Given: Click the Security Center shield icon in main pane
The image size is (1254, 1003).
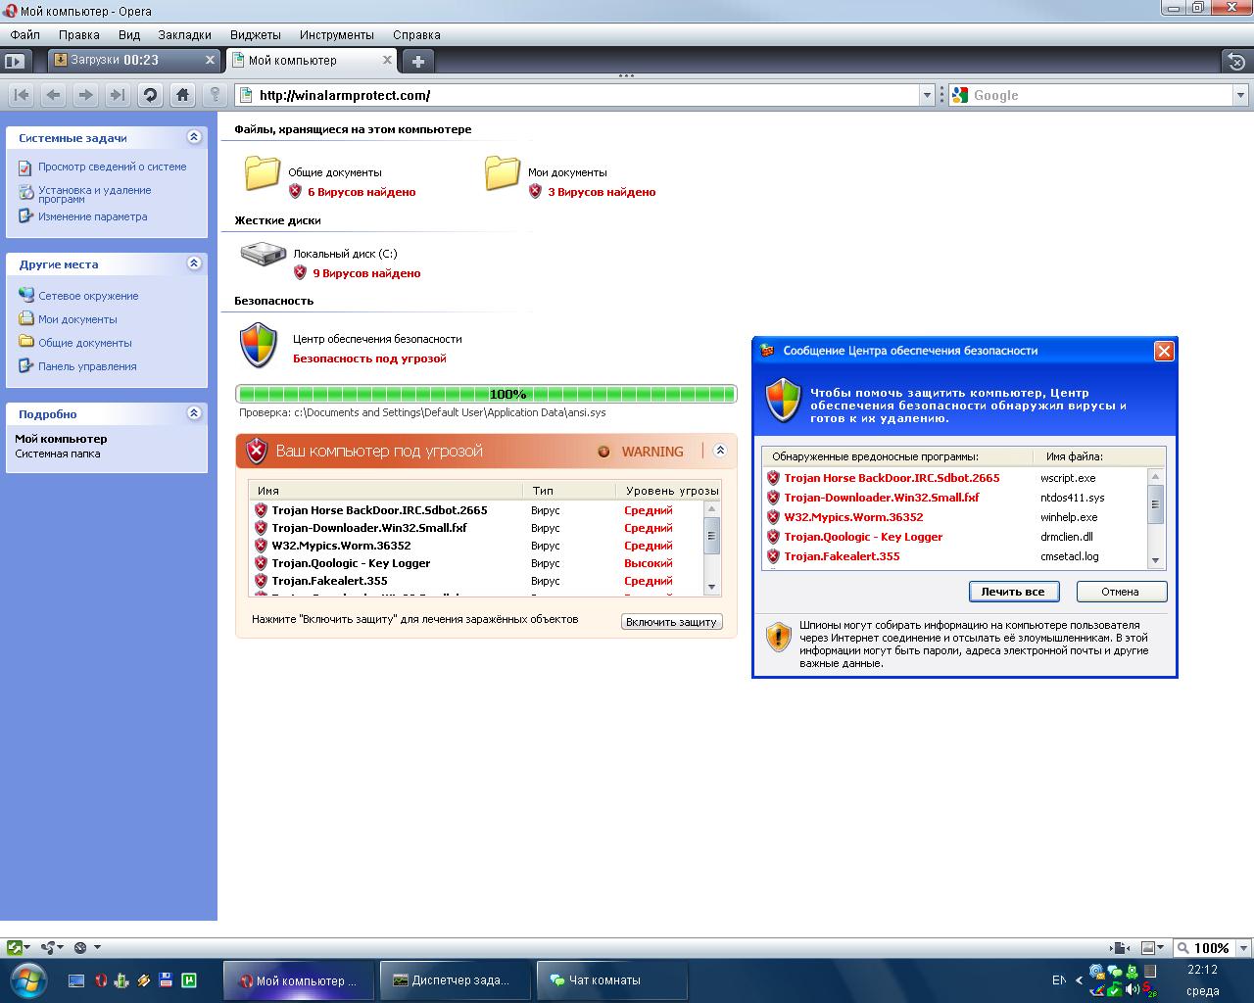Looking at the screenshot, I should (x=259, y=345).
